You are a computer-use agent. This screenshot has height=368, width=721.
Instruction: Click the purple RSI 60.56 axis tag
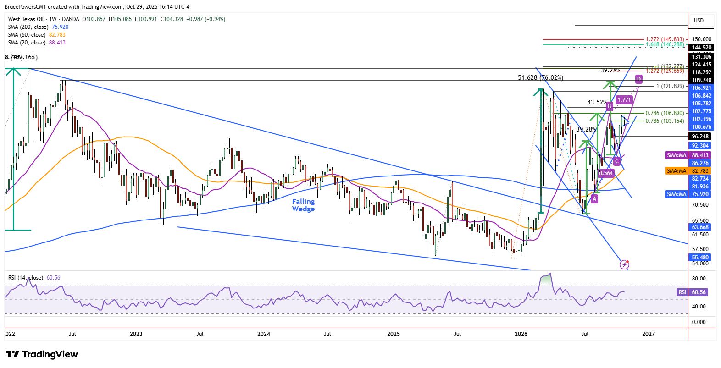[x=692, y=292]
